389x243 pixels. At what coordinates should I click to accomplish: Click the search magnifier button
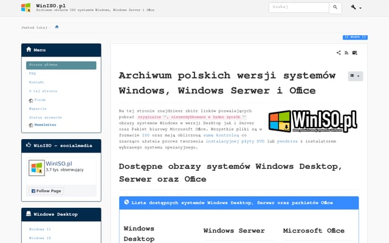(335, 8)
